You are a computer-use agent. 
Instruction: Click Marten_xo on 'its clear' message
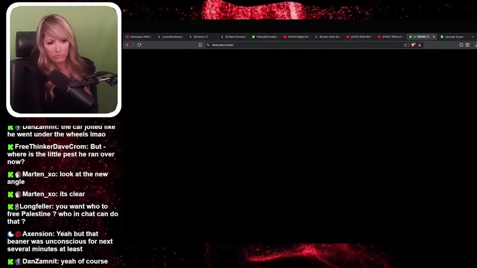pos(38,194)
